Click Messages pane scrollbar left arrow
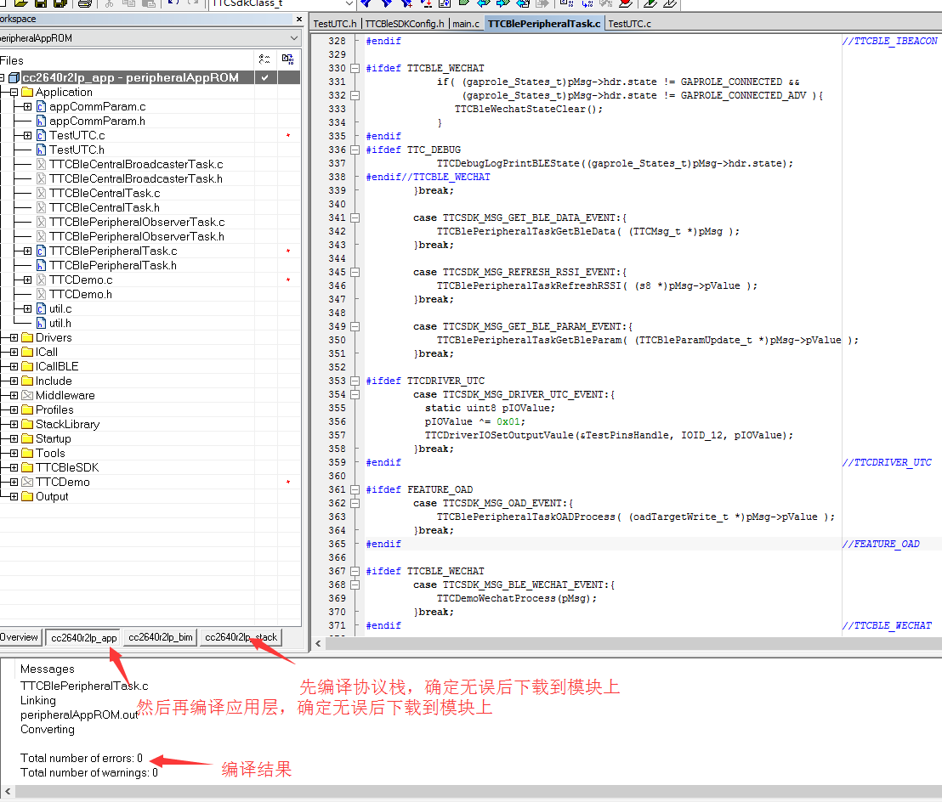The width and height of the screenshot is (942, 802). (7, 792)
